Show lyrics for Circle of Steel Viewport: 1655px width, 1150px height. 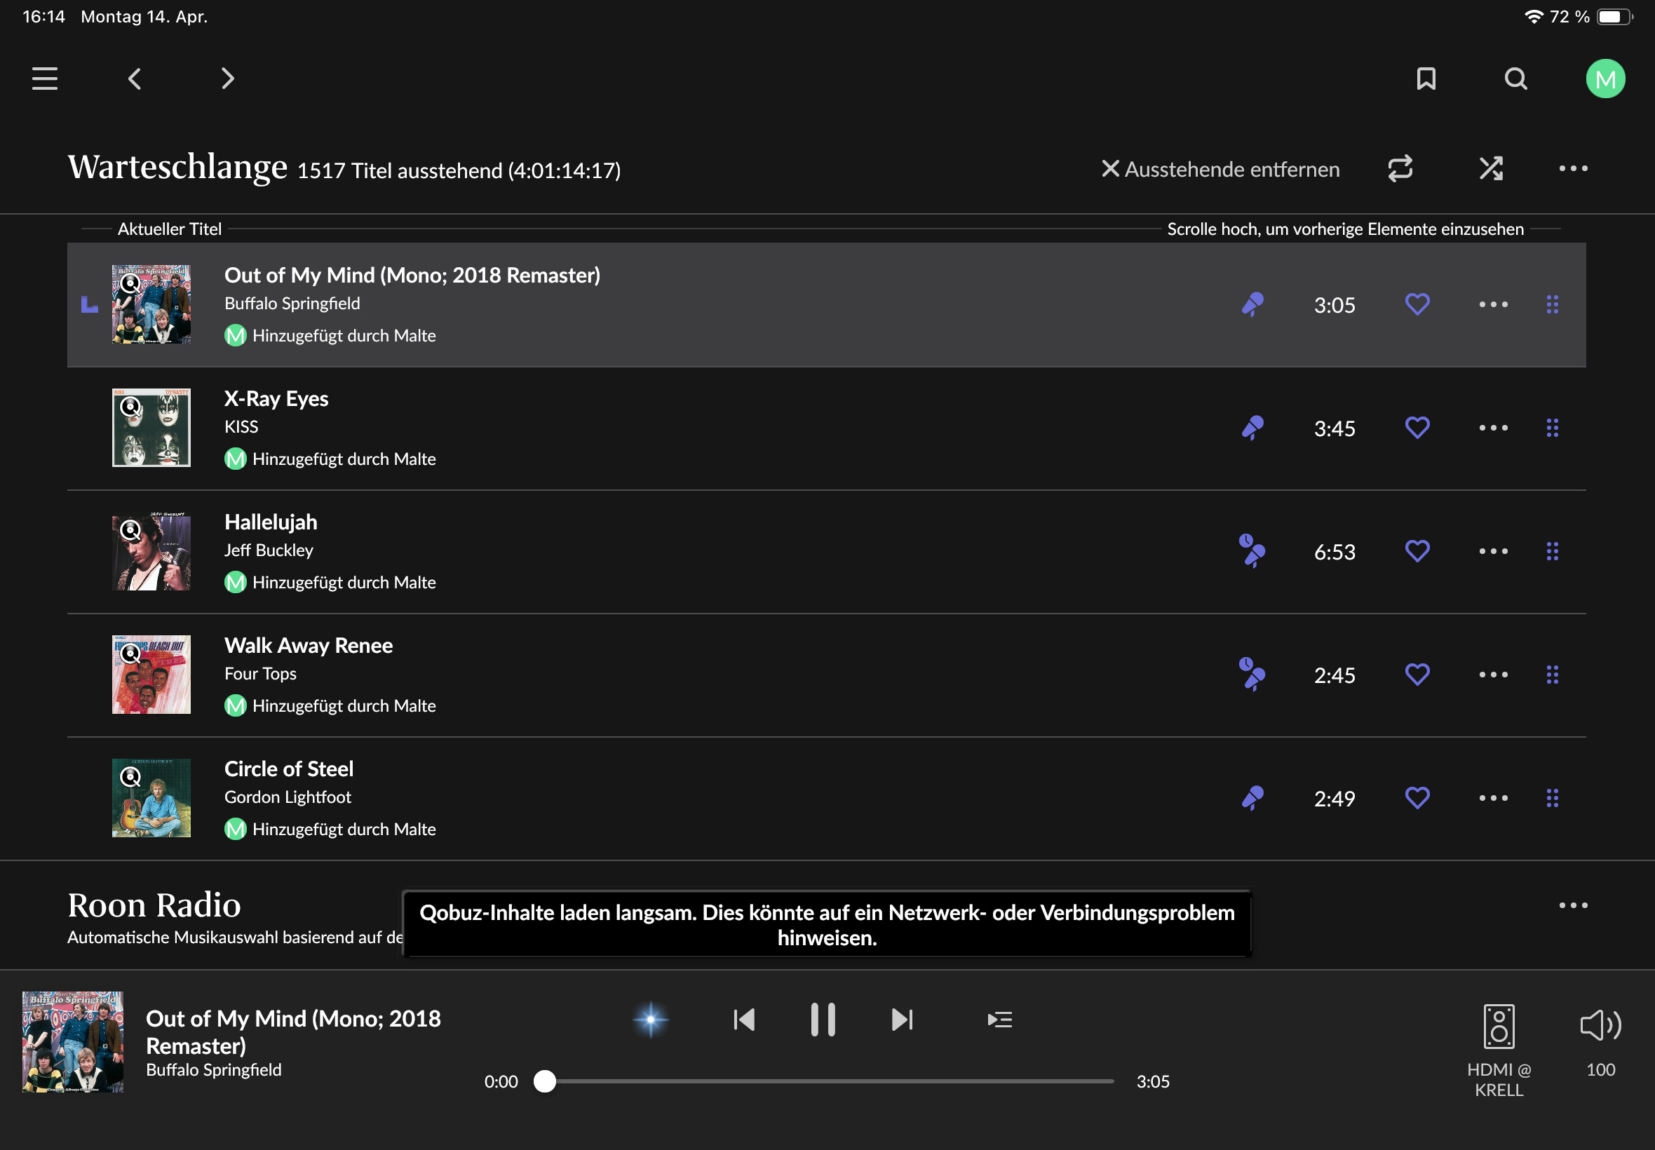click(x=1253, y=799)
